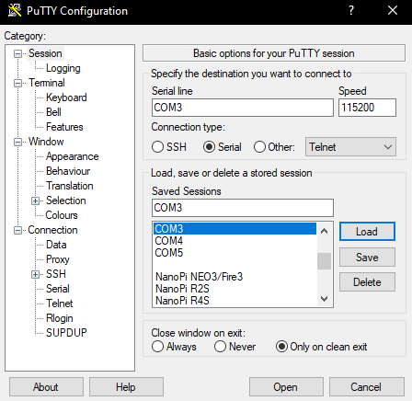412x401 pixels.
Task: Click sessions list scroll up arrow
Action: pos(324,231)
